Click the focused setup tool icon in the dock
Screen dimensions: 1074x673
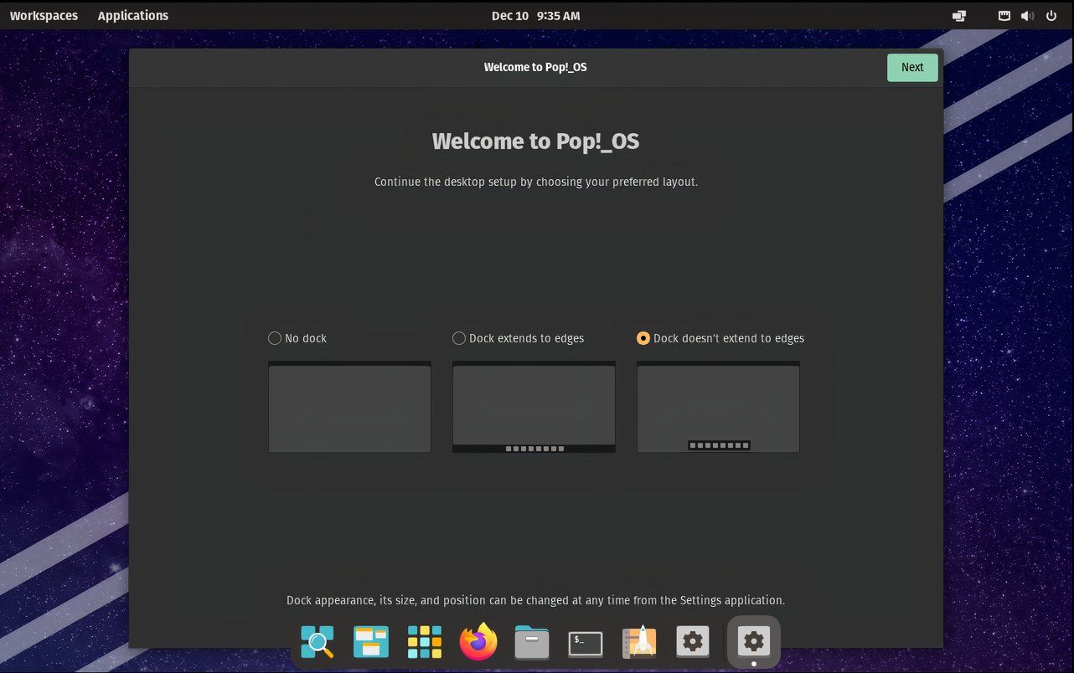click(x=752, y=640)
